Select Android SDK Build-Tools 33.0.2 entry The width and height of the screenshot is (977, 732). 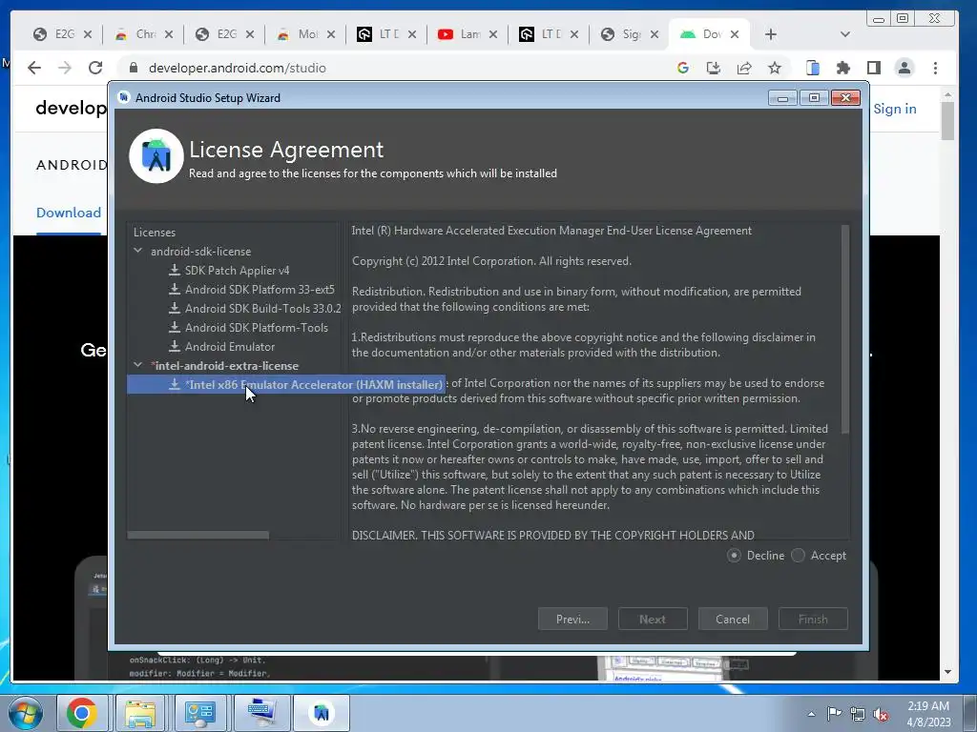pos(263,308)
